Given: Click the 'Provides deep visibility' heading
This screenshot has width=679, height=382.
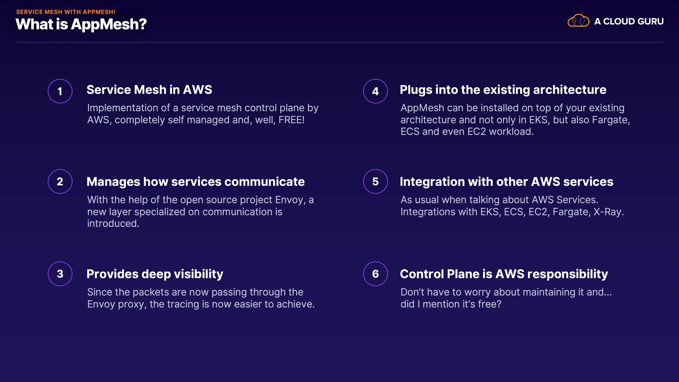Looking at the screenshot, I should pos(155,274).
